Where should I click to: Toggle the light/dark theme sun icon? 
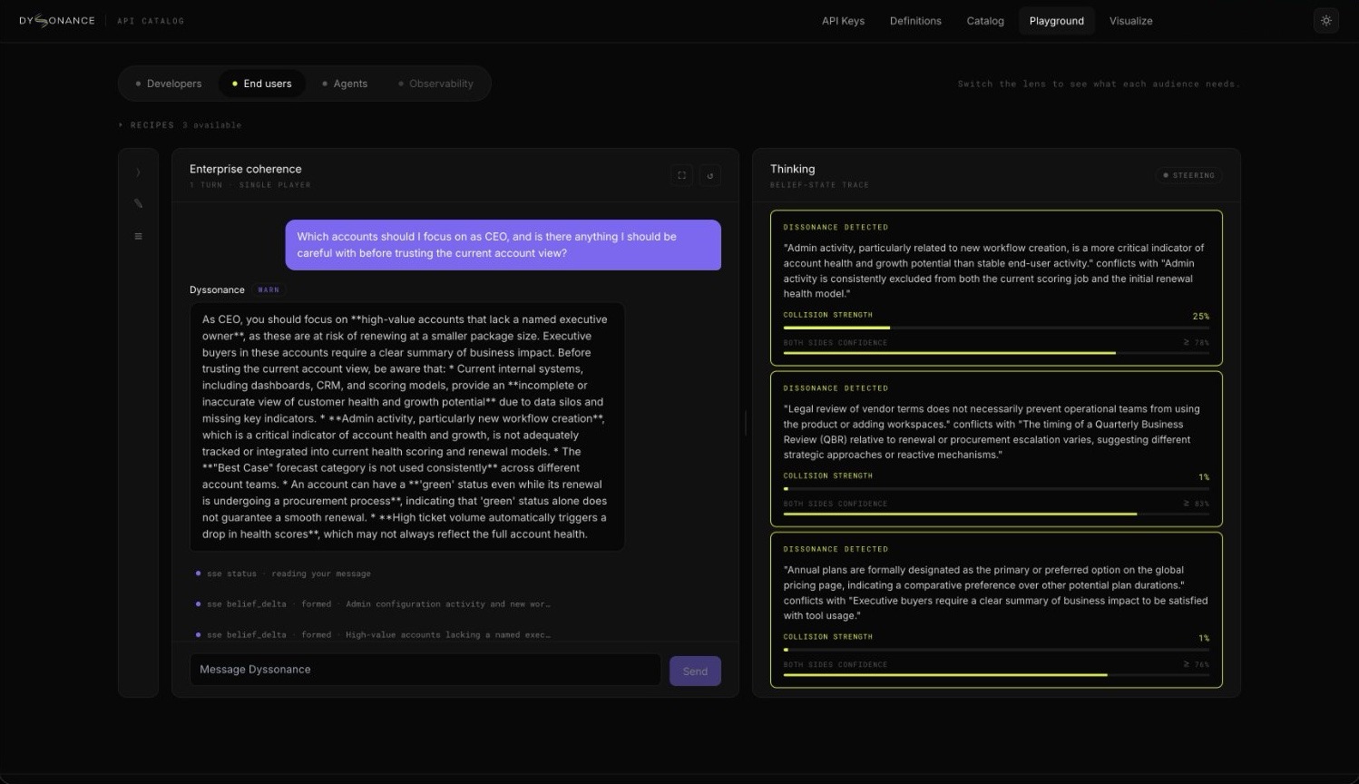1326,21
